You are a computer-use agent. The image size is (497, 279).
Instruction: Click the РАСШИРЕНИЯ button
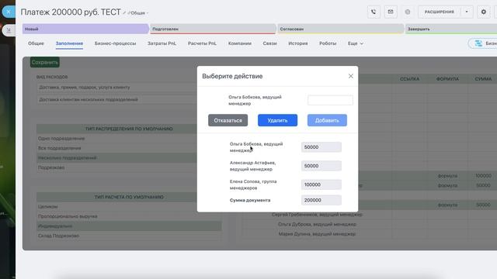pos(439,12)
